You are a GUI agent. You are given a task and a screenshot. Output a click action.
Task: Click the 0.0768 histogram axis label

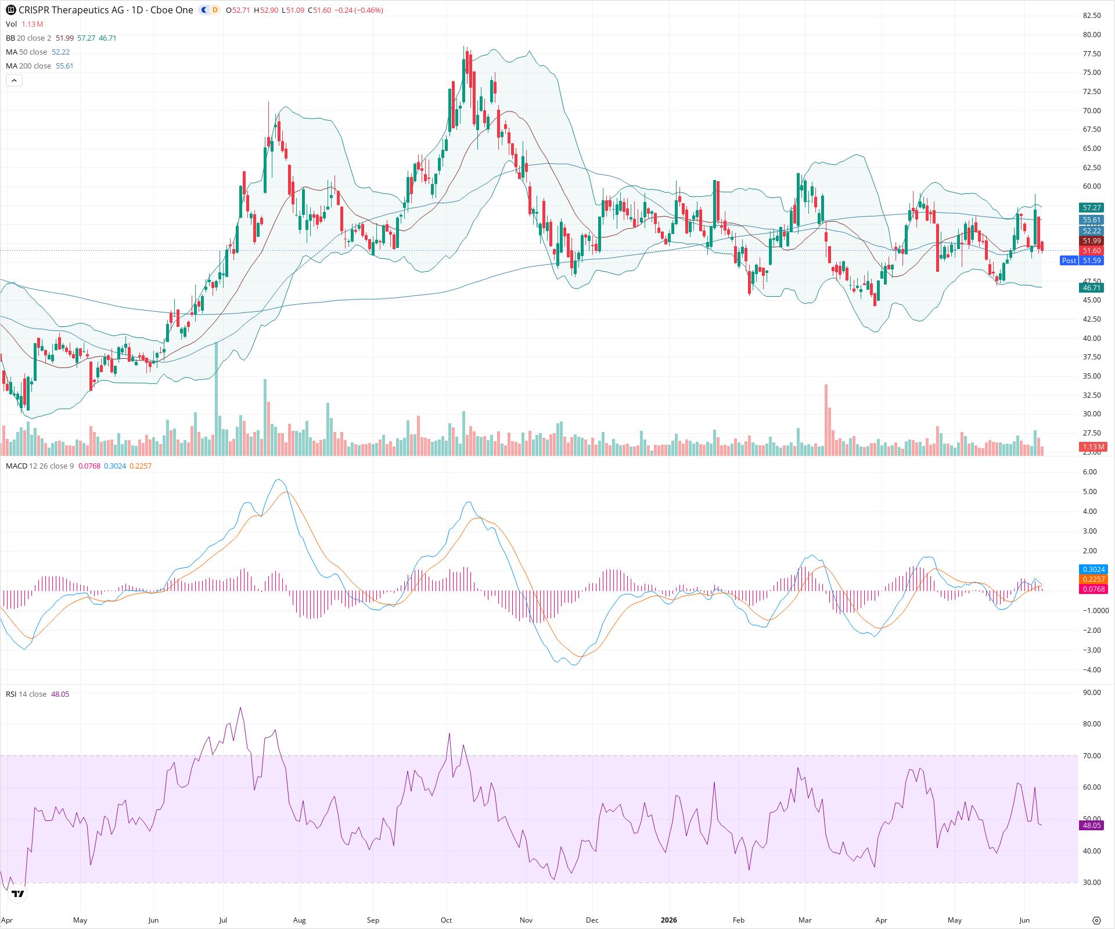tap(1094, 589)
